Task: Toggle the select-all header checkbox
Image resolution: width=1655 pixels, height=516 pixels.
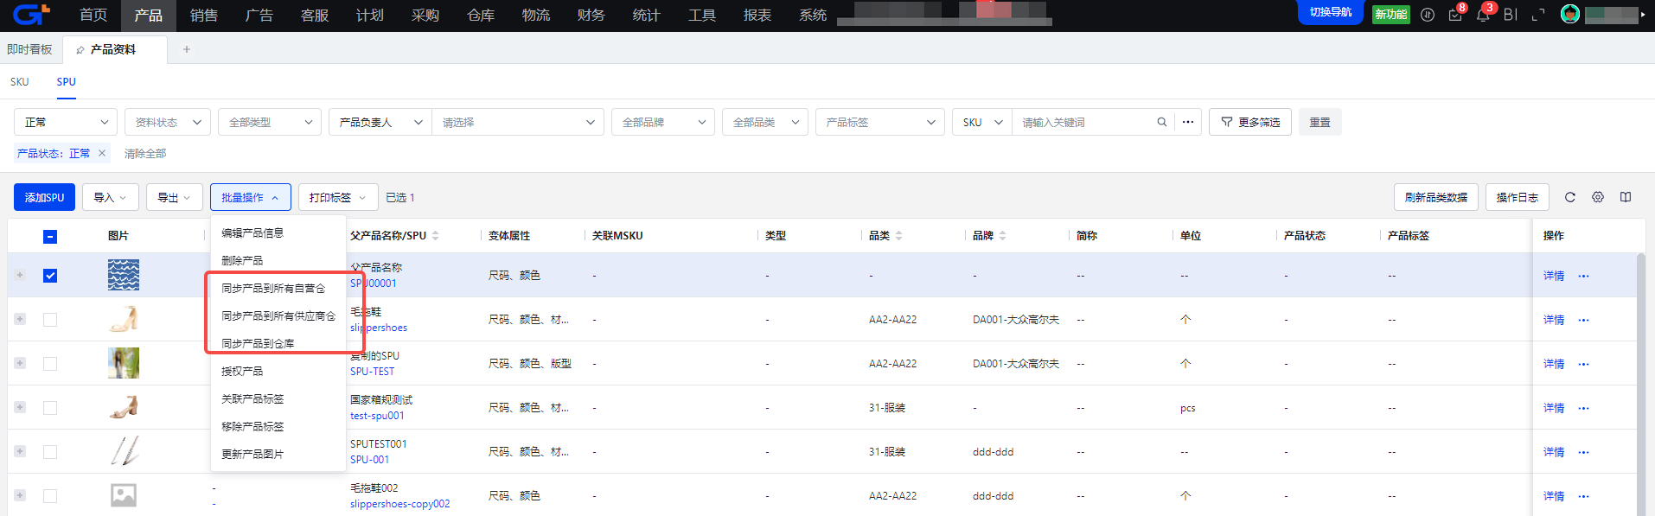Action: click(x=50, y=236)
